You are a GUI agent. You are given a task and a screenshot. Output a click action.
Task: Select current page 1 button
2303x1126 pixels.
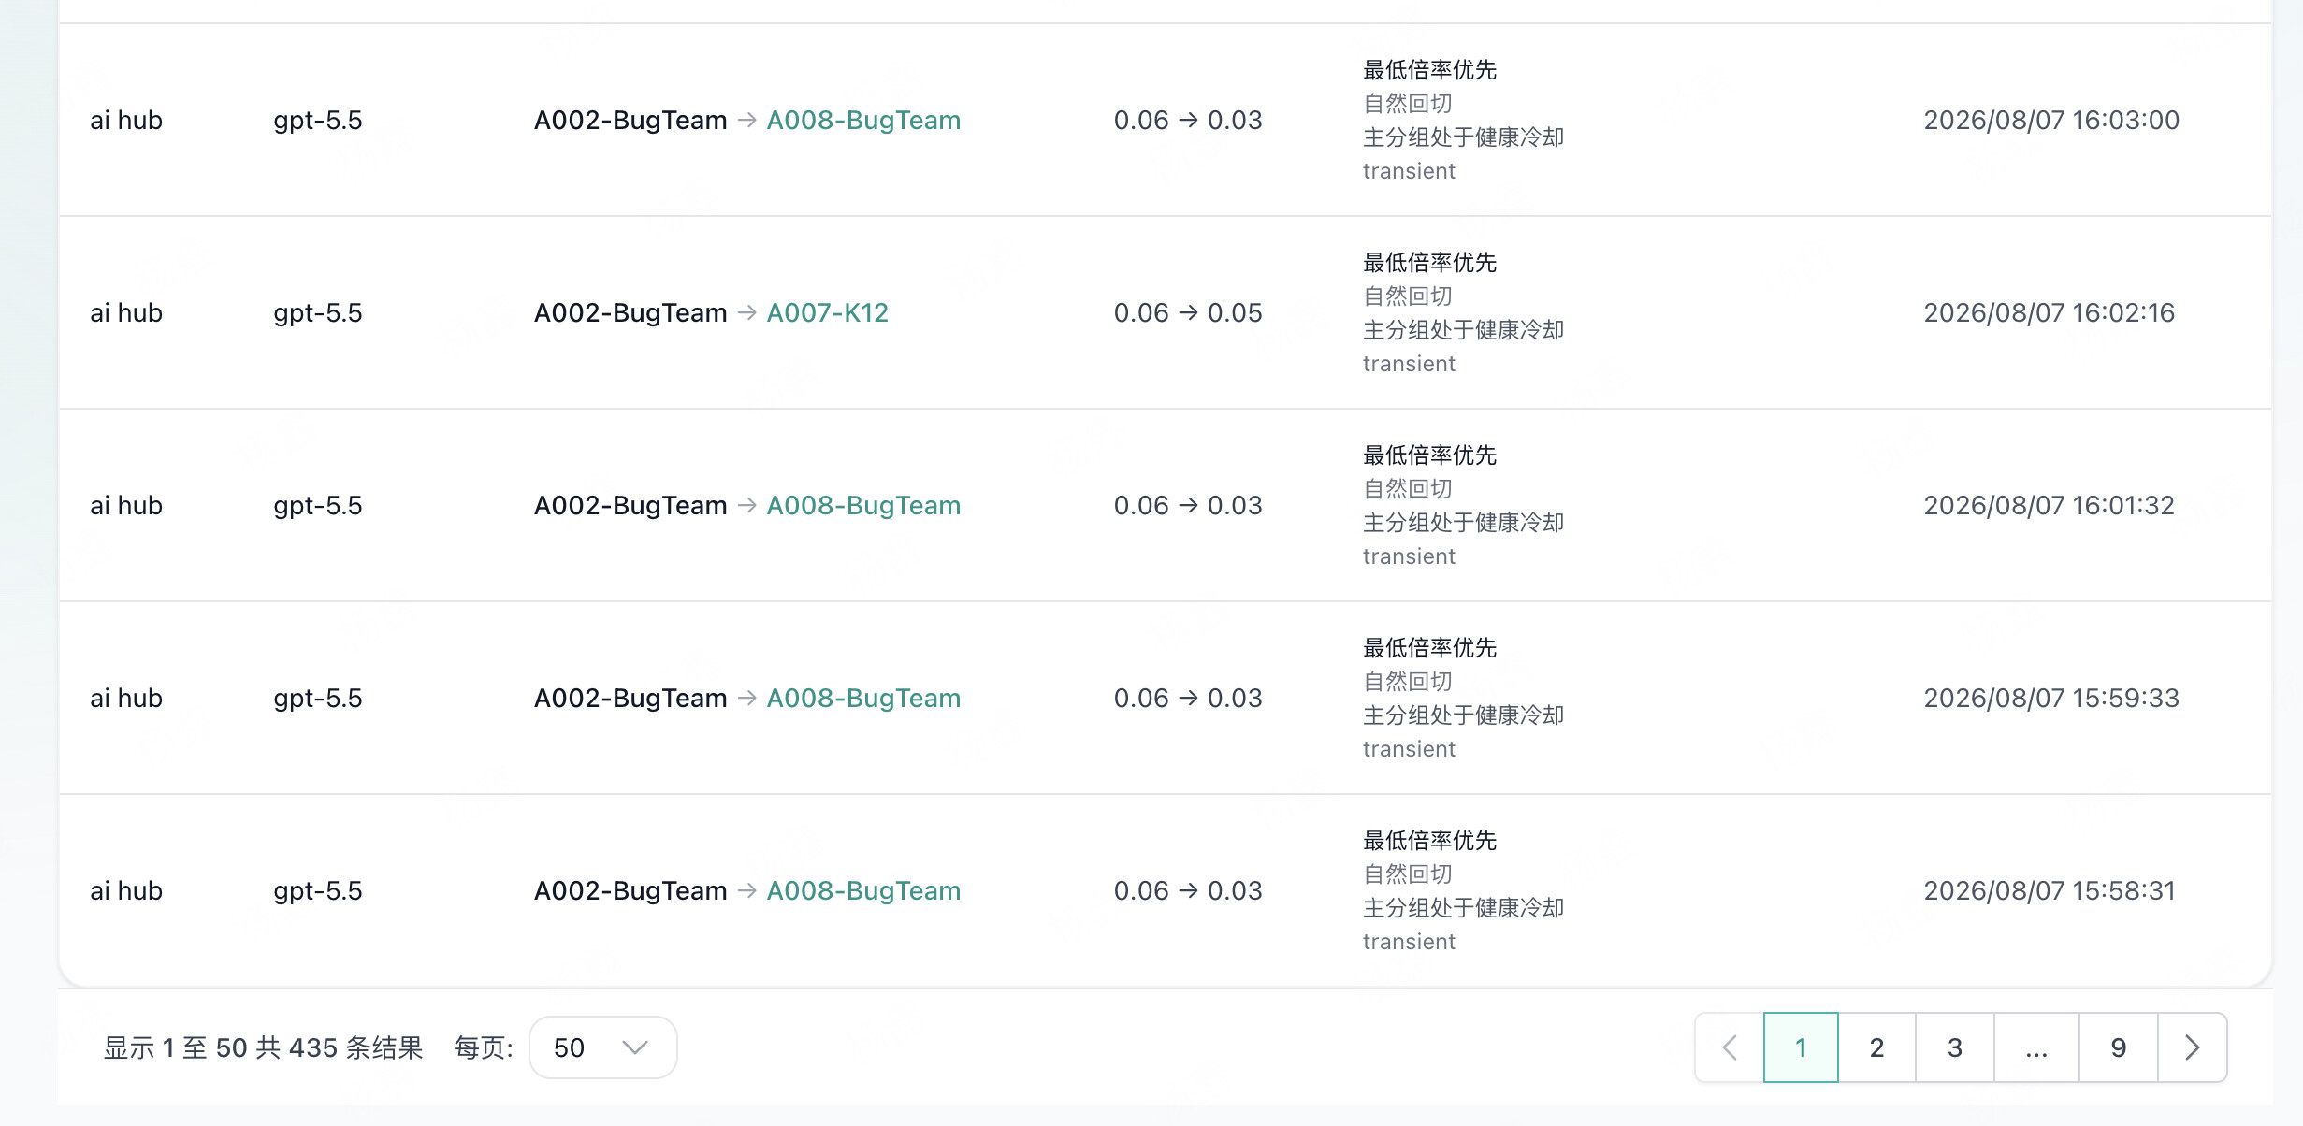1801,1047
